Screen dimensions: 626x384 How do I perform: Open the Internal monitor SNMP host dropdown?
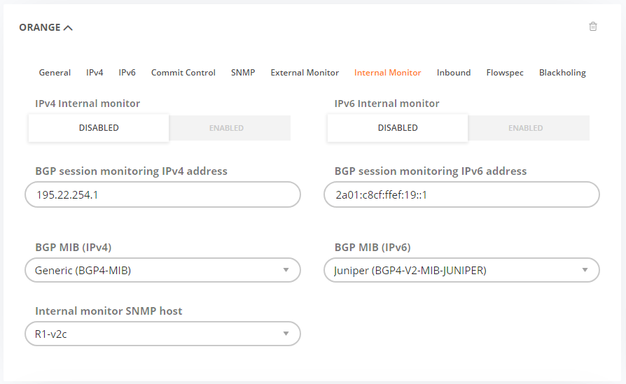tap(162, 334)
